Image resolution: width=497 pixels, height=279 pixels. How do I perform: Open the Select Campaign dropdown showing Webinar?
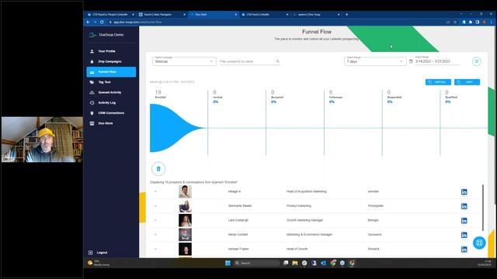click(x=184, y=61)
